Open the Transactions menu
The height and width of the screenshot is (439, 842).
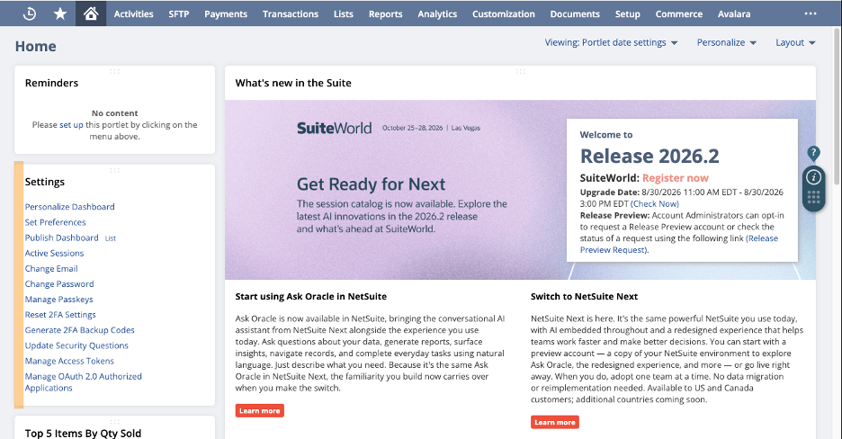coord(291,14)
